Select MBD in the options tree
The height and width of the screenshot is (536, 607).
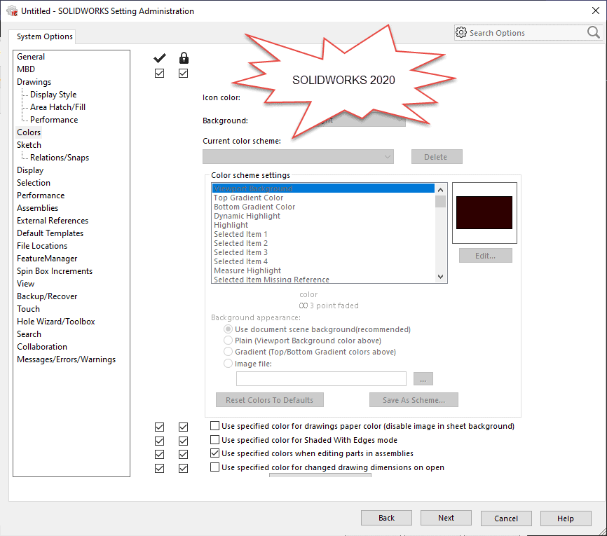[x=26, y=69]
